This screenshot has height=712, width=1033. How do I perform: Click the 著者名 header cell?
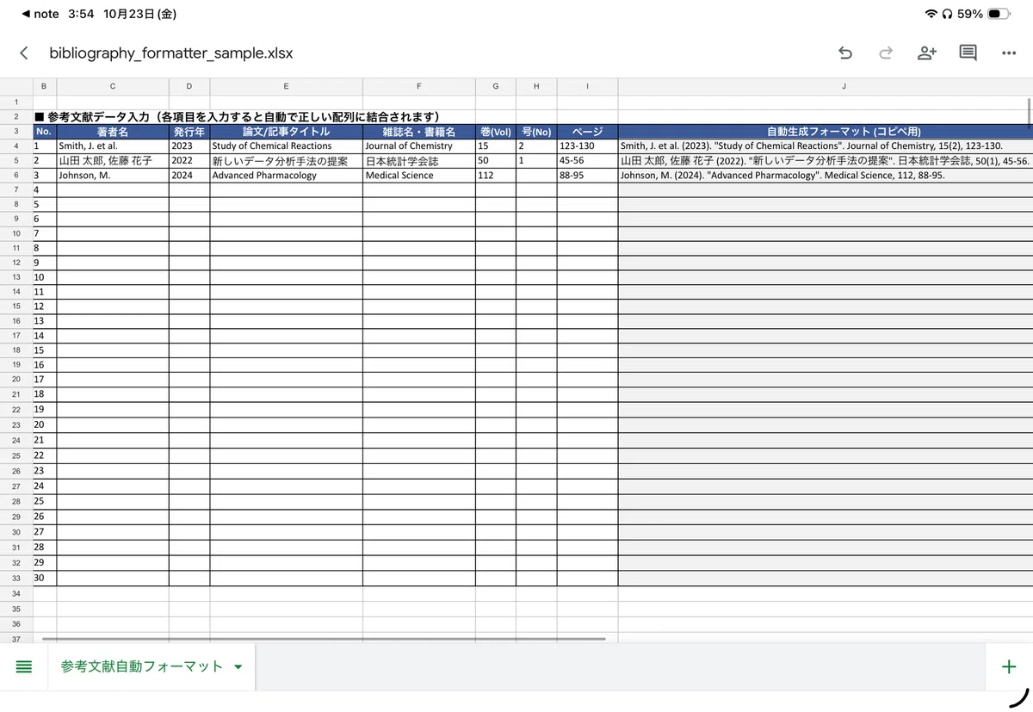pos(113,132)
